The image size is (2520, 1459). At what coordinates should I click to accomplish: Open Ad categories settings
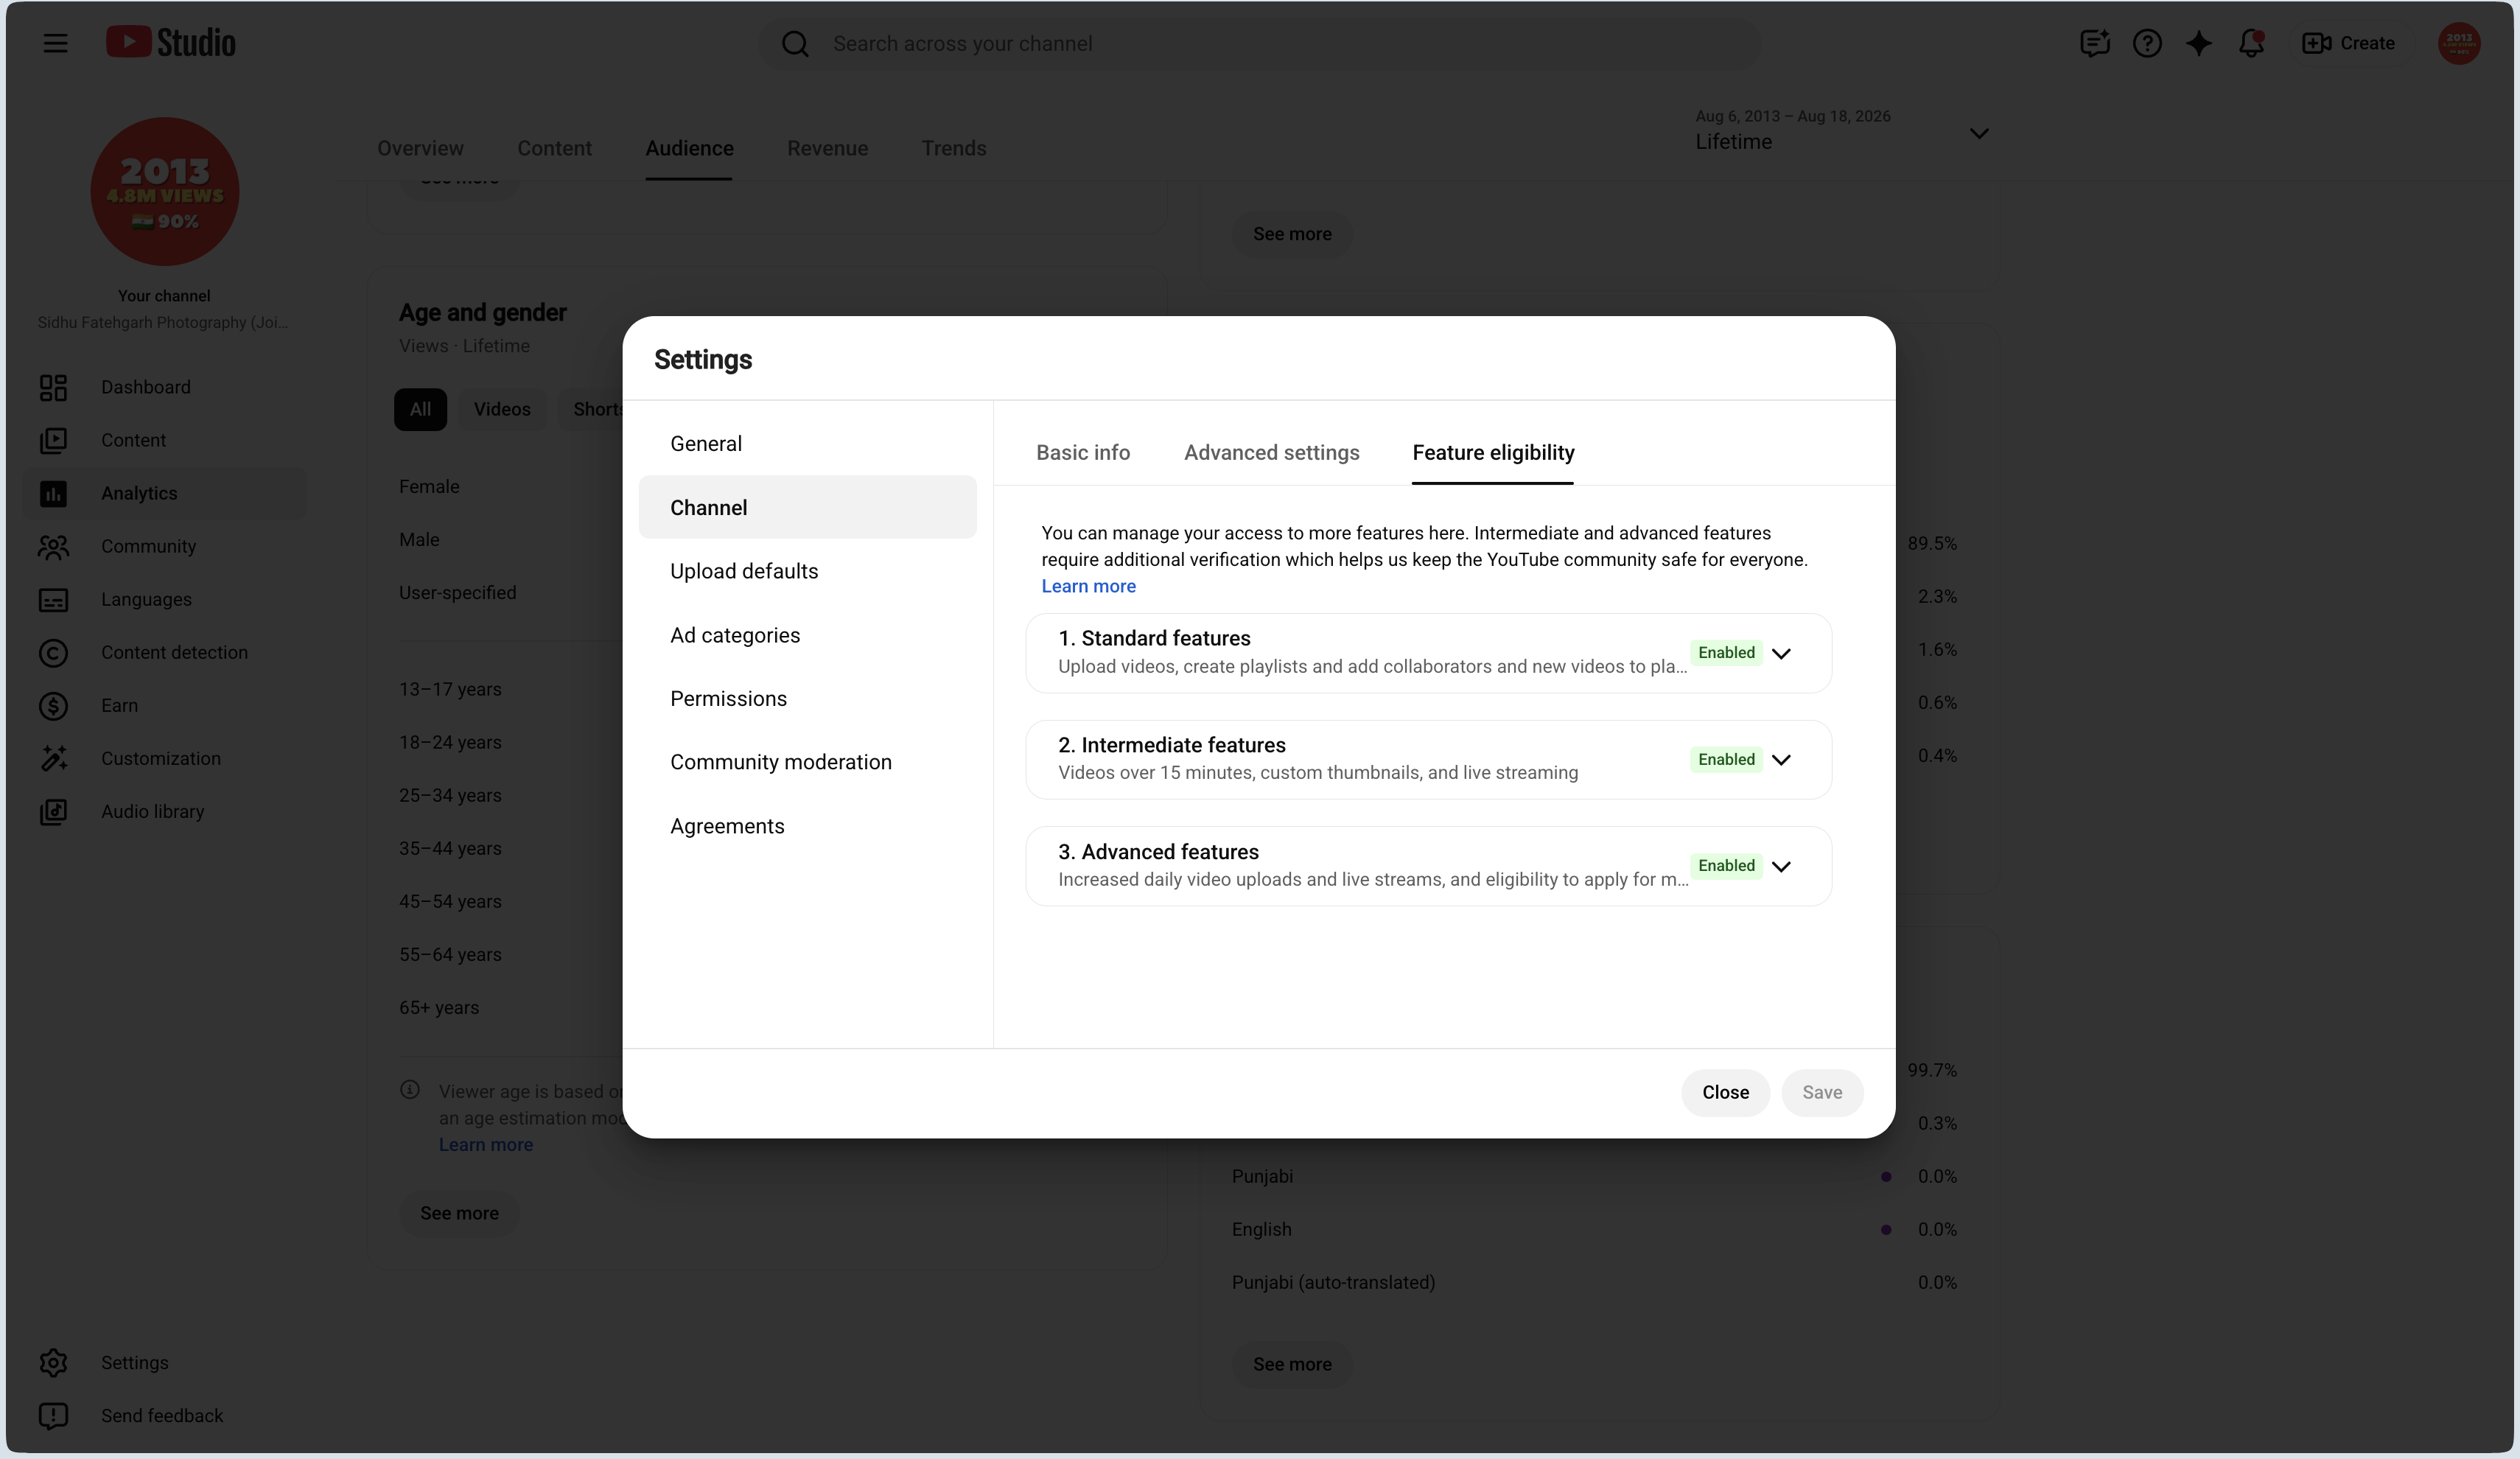pos(807,635)
